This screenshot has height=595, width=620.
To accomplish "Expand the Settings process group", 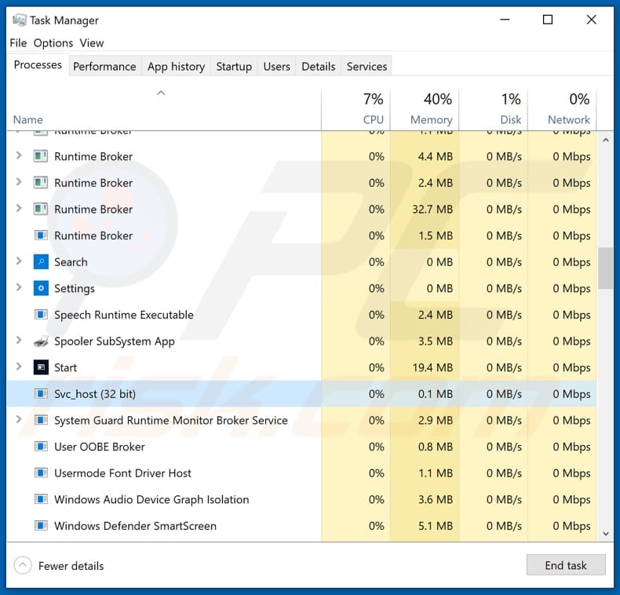I will click(19, 287).
